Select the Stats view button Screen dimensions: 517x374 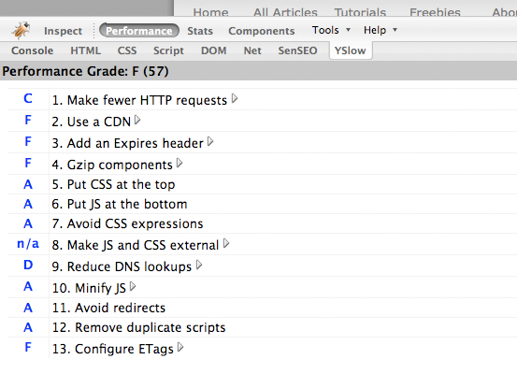tap(200, 31)
